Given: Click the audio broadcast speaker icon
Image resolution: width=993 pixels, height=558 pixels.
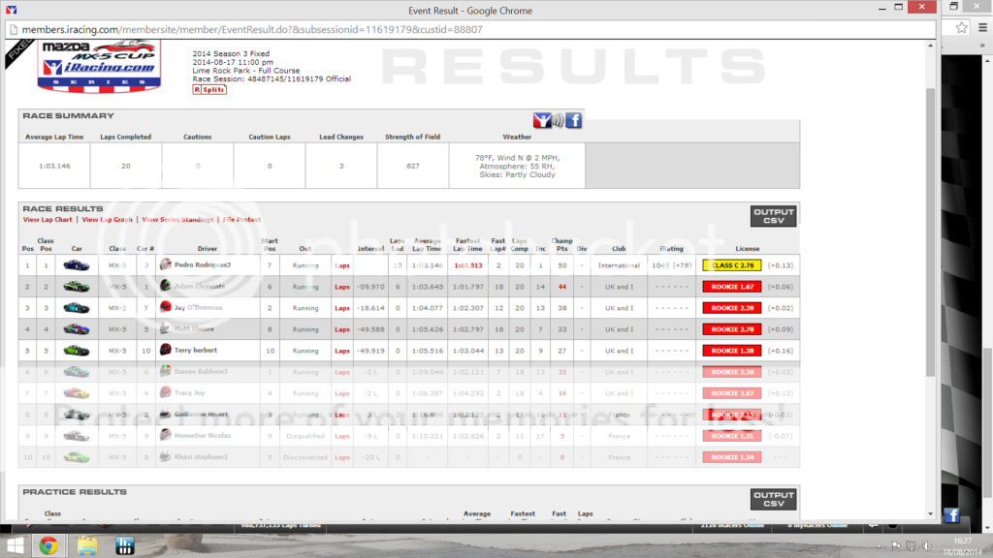Looking at the screenshot, I should coord(557,120).
